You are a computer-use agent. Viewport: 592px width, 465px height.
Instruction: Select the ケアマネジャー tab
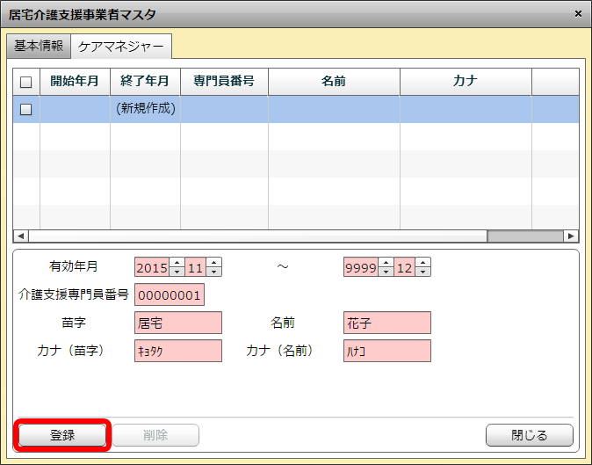121,46
